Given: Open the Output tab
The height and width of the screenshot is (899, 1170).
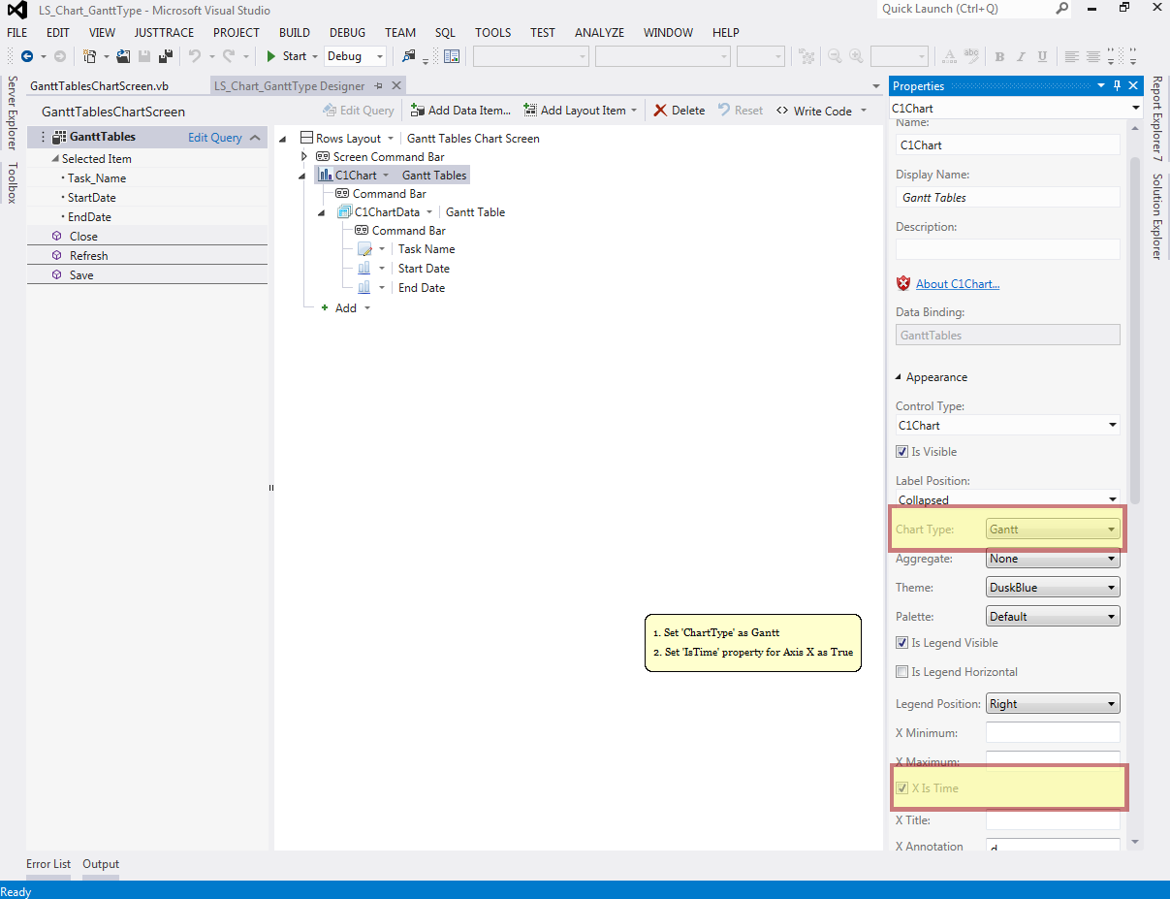Looking at the screenshot, I should point(101,864).
